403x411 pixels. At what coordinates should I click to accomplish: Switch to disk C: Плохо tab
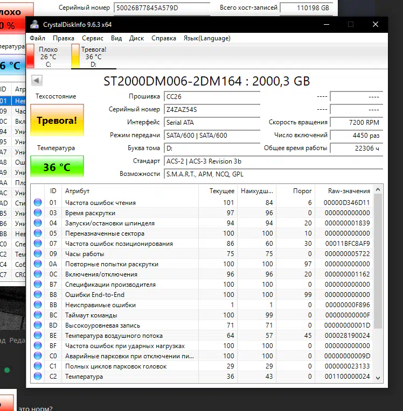click(48, 56)
